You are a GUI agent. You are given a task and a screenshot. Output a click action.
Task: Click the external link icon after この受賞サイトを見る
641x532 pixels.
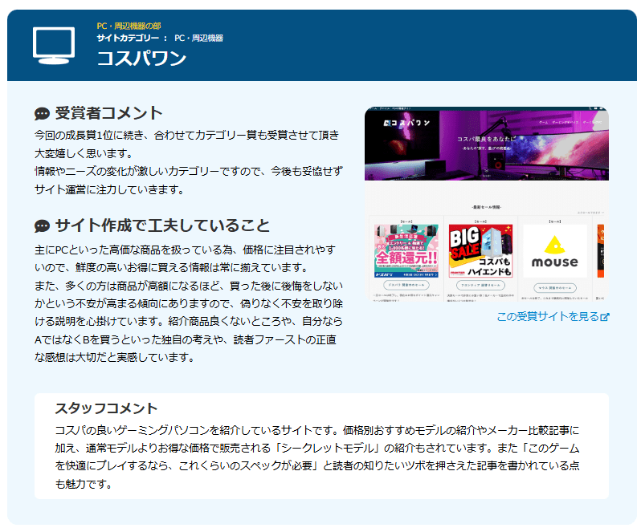tap(605, 317)
